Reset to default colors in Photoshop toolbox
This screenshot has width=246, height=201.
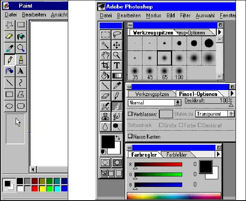coord(104,152)
